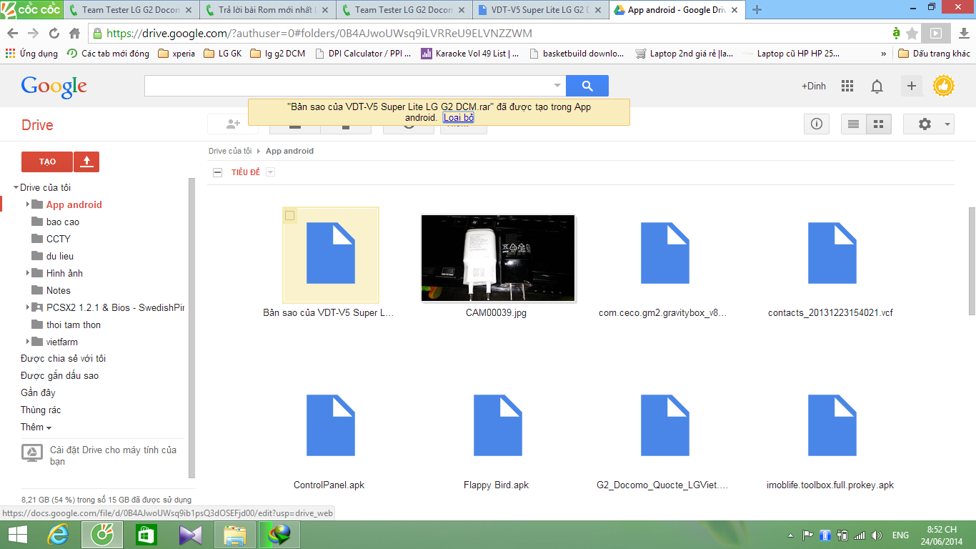Click the browser address bar URL

(319, 33)
